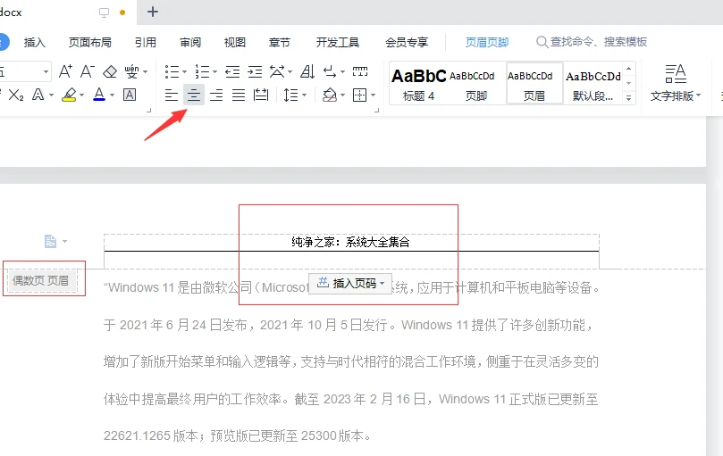Screen dimensions: 723x456
Task: Click header text 纯净之家：系统大全集合
Action: [350, 242]
